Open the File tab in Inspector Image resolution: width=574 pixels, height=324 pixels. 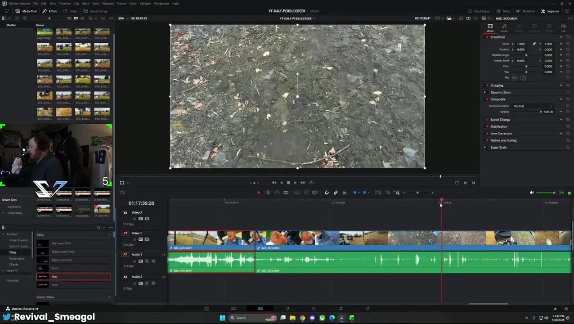point(563,28)
